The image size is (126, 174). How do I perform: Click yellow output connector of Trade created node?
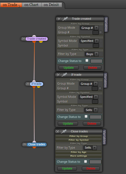click(x=41, y=42)
